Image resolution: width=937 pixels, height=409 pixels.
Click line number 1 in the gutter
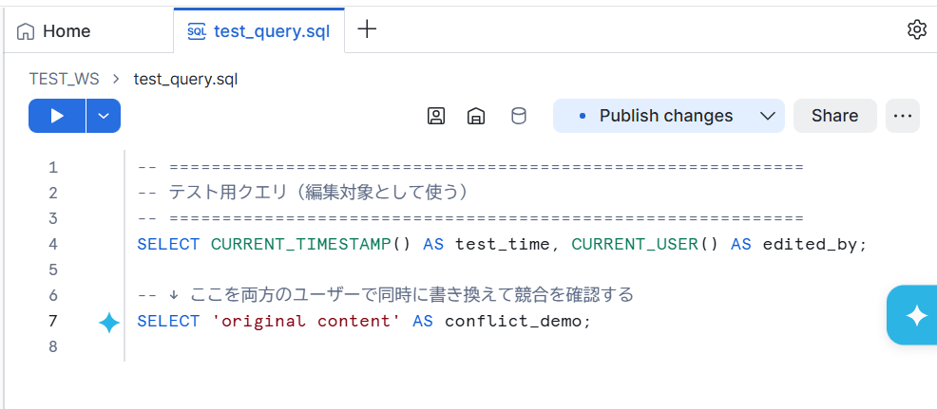coord(54,168)
